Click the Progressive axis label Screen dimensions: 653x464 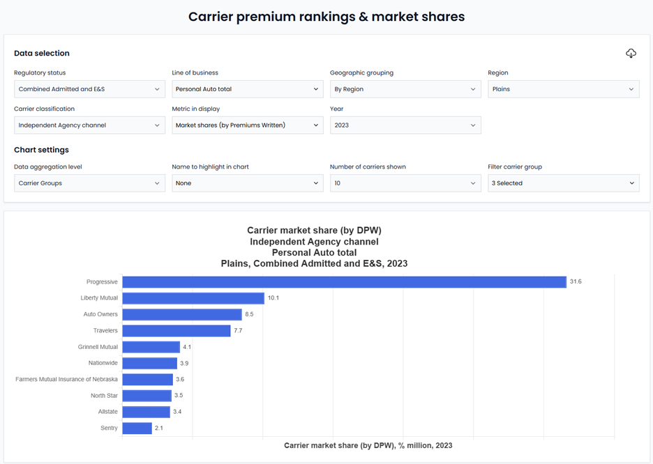(102, 282)
